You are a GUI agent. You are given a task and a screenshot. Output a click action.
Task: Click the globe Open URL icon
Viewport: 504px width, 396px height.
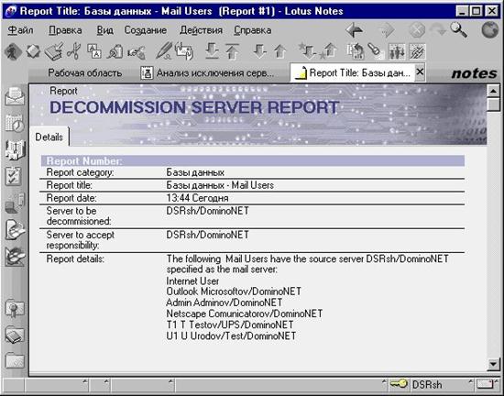(x=490, y=30)
